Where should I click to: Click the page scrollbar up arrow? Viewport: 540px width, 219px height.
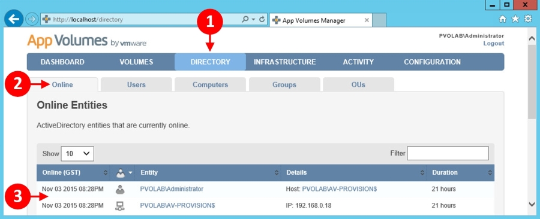[x=532, y=38]
